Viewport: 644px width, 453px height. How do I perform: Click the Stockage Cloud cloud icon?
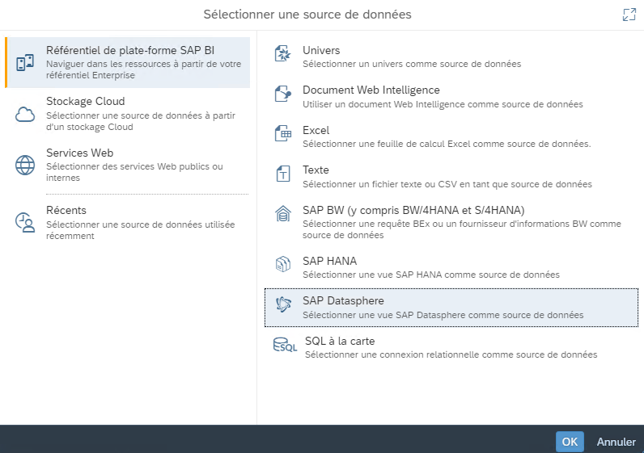point(26,114)
